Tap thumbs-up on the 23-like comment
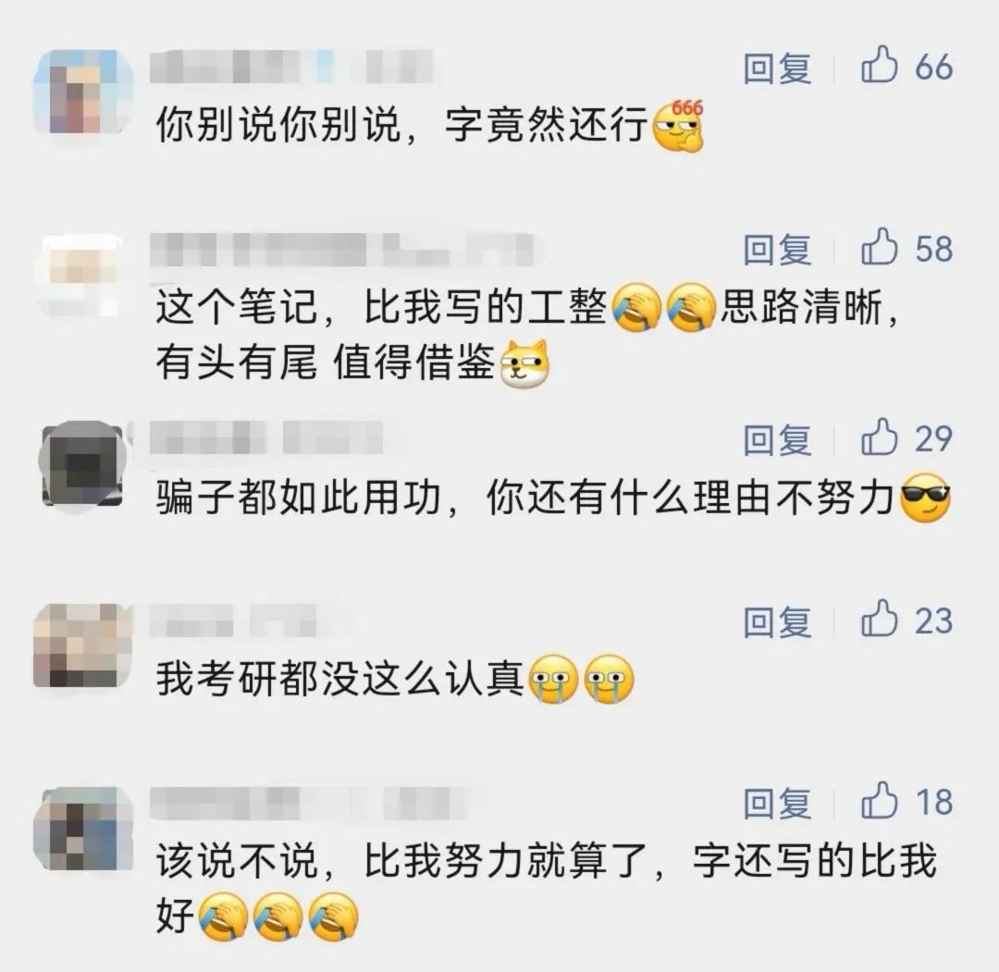The height and width of the screenshot is (972, 999). pos(880,619)
